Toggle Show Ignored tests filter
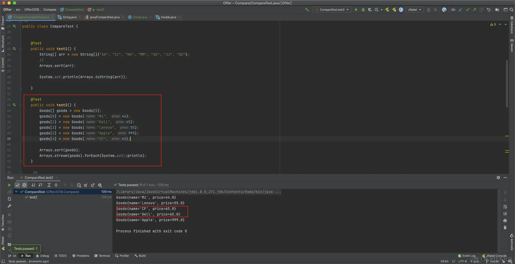The height and width of the screenshot is (264, 515). 24,185
